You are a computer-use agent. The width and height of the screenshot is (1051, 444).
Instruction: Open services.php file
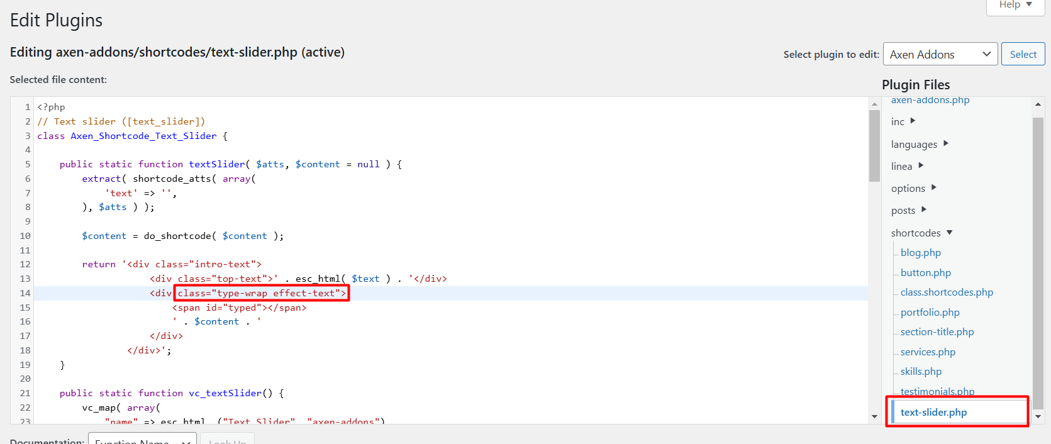click(928, 352)
